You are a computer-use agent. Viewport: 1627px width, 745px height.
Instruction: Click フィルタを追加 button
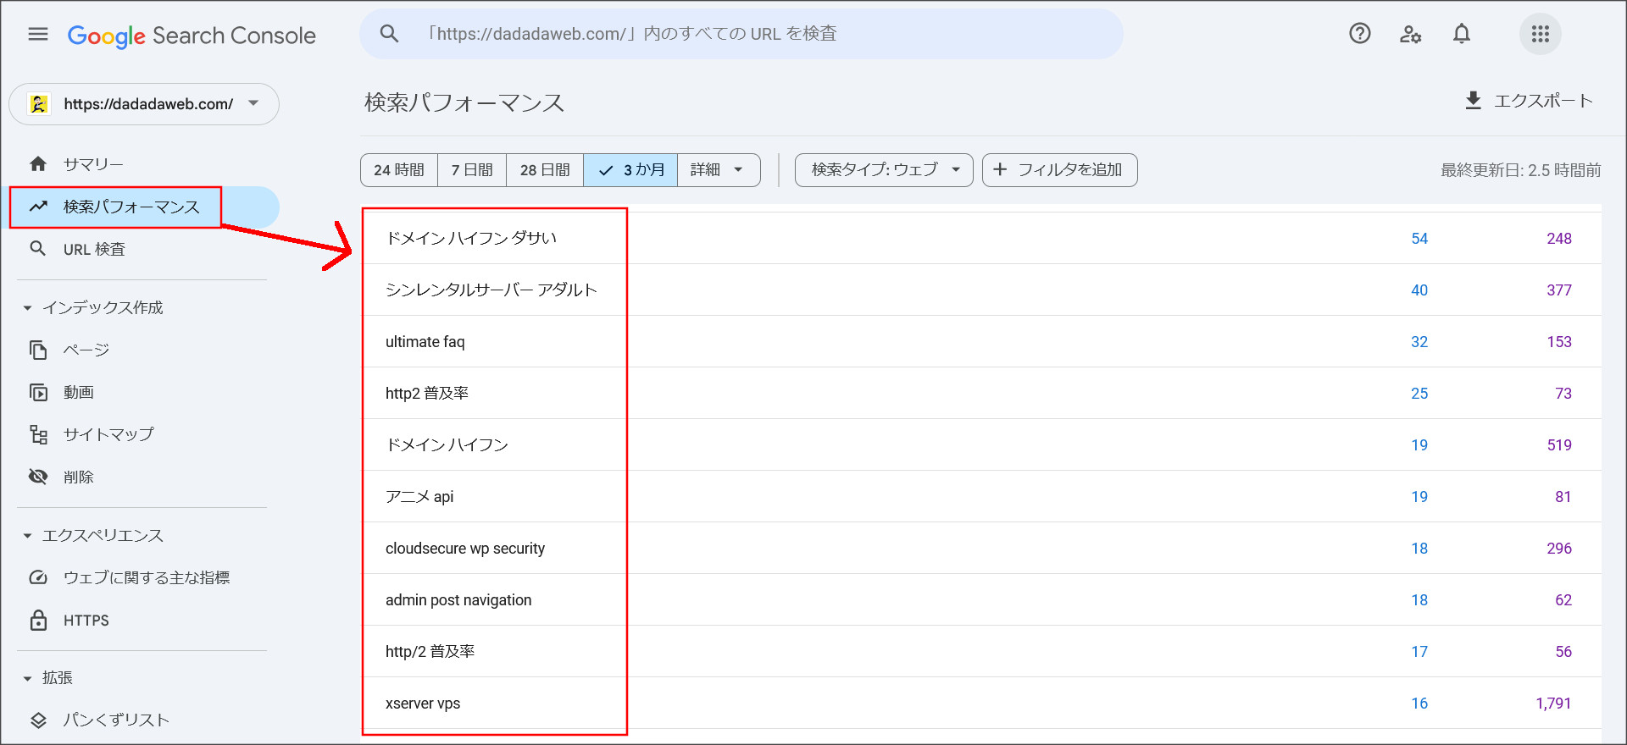pos(1060,170)
